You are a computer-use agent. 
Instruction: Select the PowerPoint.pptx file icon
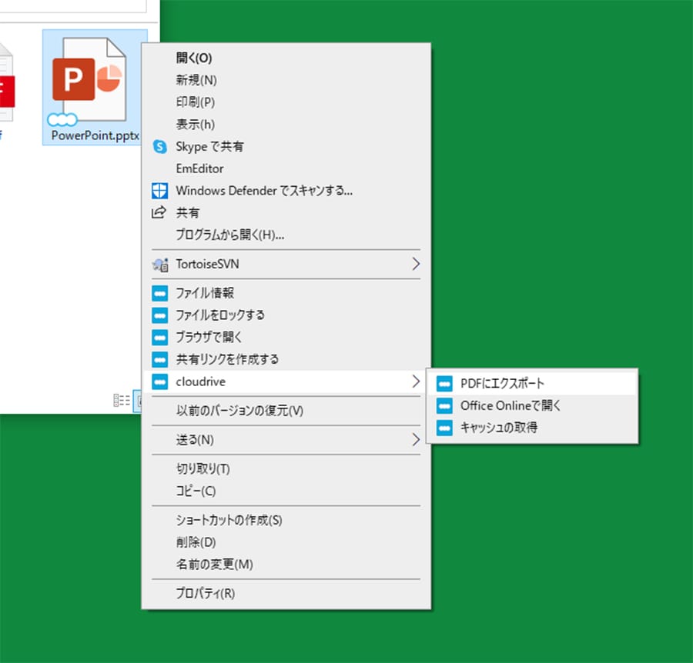[x=90, y=78]
